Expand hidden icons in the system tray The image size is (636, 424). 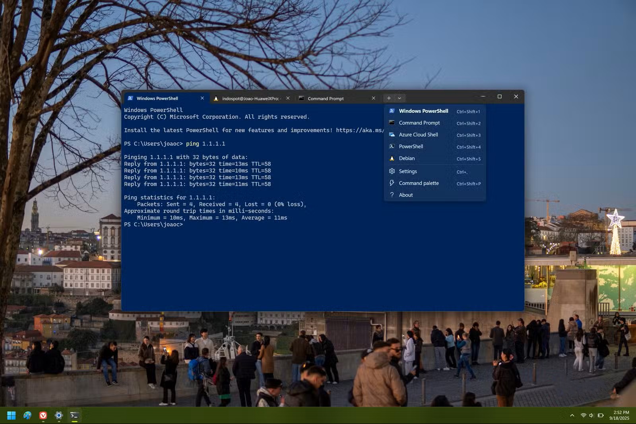(x=572, y=415)
